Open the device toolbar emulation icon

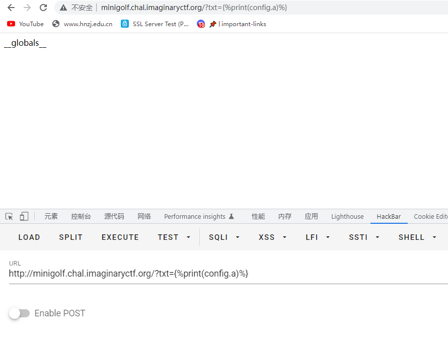pyautogui.click(x=24, y=216)
